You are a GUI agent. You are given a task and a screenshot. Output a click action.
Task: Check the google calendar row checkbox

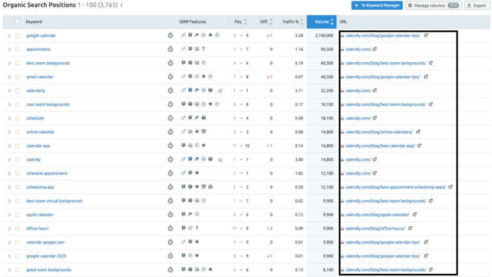tap(17, 35)
